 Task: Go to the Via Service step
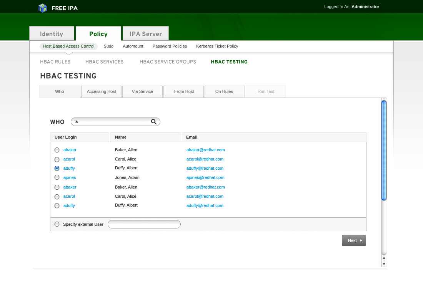click(x=142, y=92)
